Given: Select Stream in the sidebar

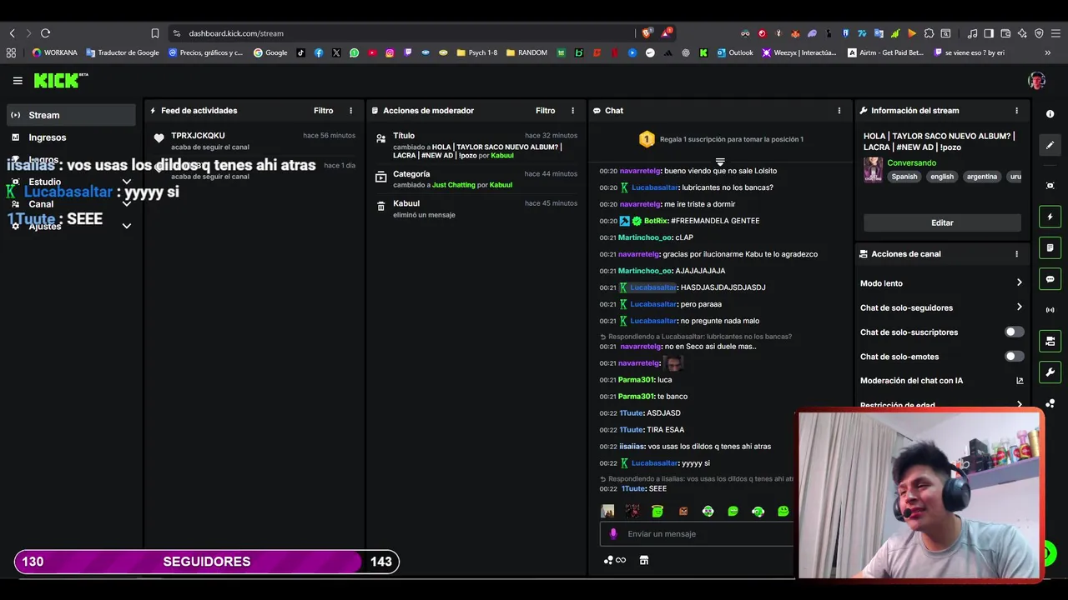Looking at the screenshot, I should pyautogui.click(x=71, y=115).
